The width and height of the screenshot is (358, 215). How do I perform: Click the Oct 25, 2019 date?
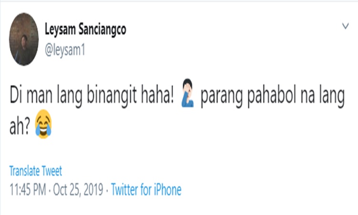(x=78, y=190)
